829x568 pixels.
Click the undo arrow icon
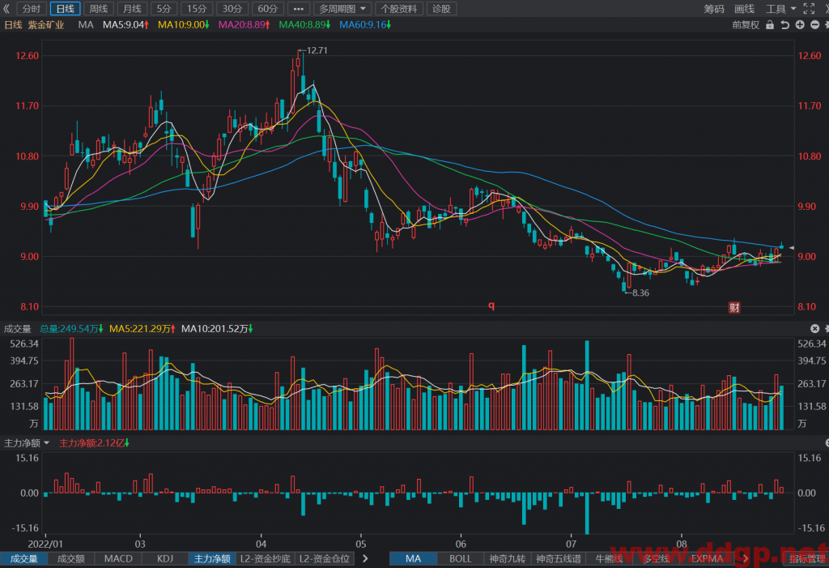[x=785, y=25]
